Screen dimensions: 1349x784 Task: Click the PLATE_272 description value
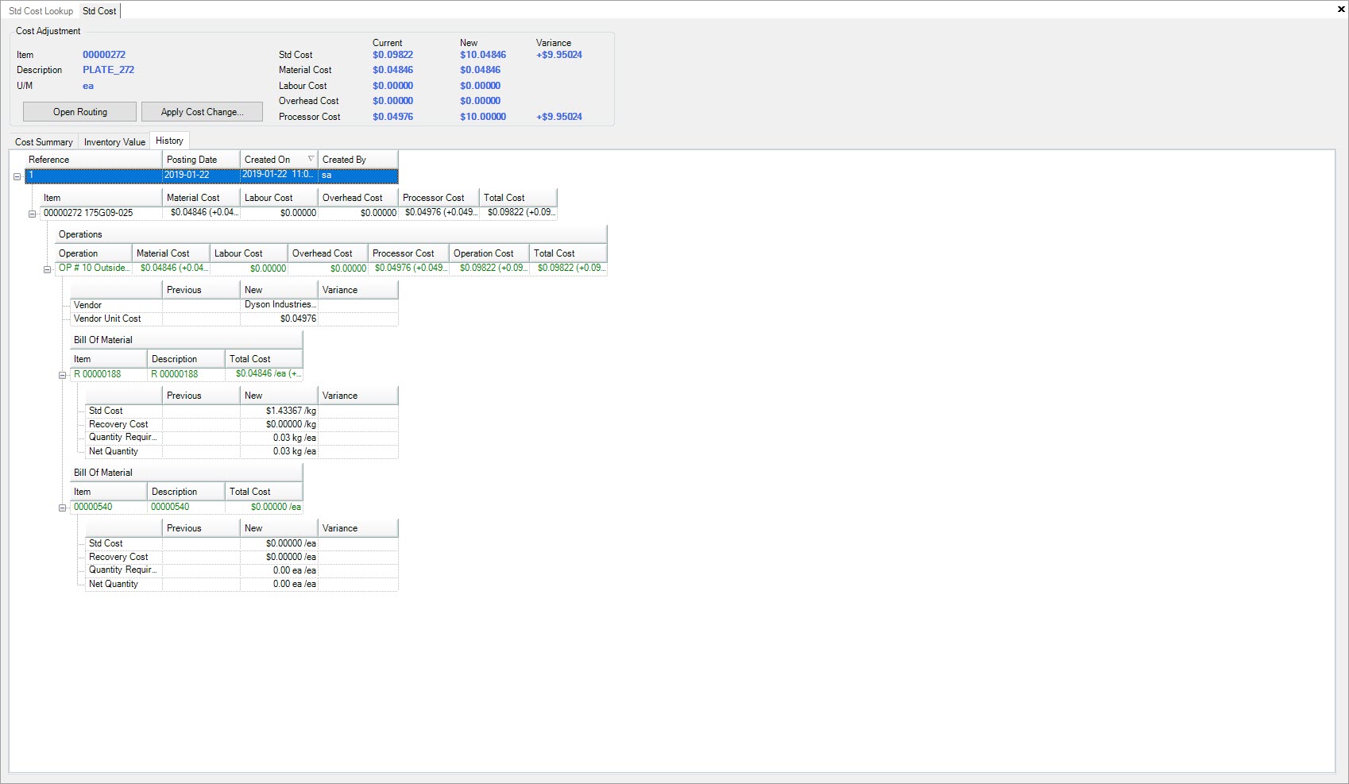click(x=109, y=70)
